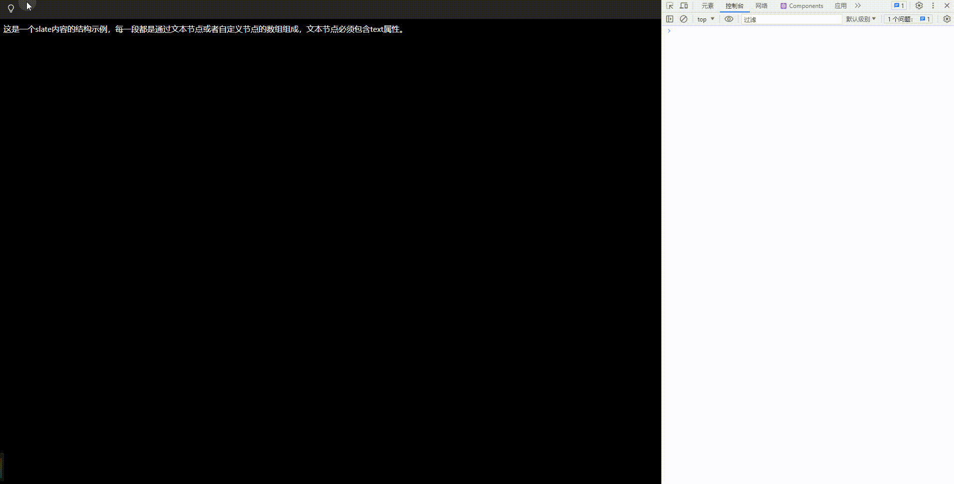The height and width of the screenshot is (484, 954).
Task: Open DevTools settings gear
Action: [919, 5]
